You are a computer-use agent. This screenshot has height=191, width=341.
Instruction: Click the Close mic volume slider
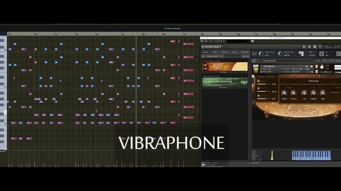click(x=264, y=84)
